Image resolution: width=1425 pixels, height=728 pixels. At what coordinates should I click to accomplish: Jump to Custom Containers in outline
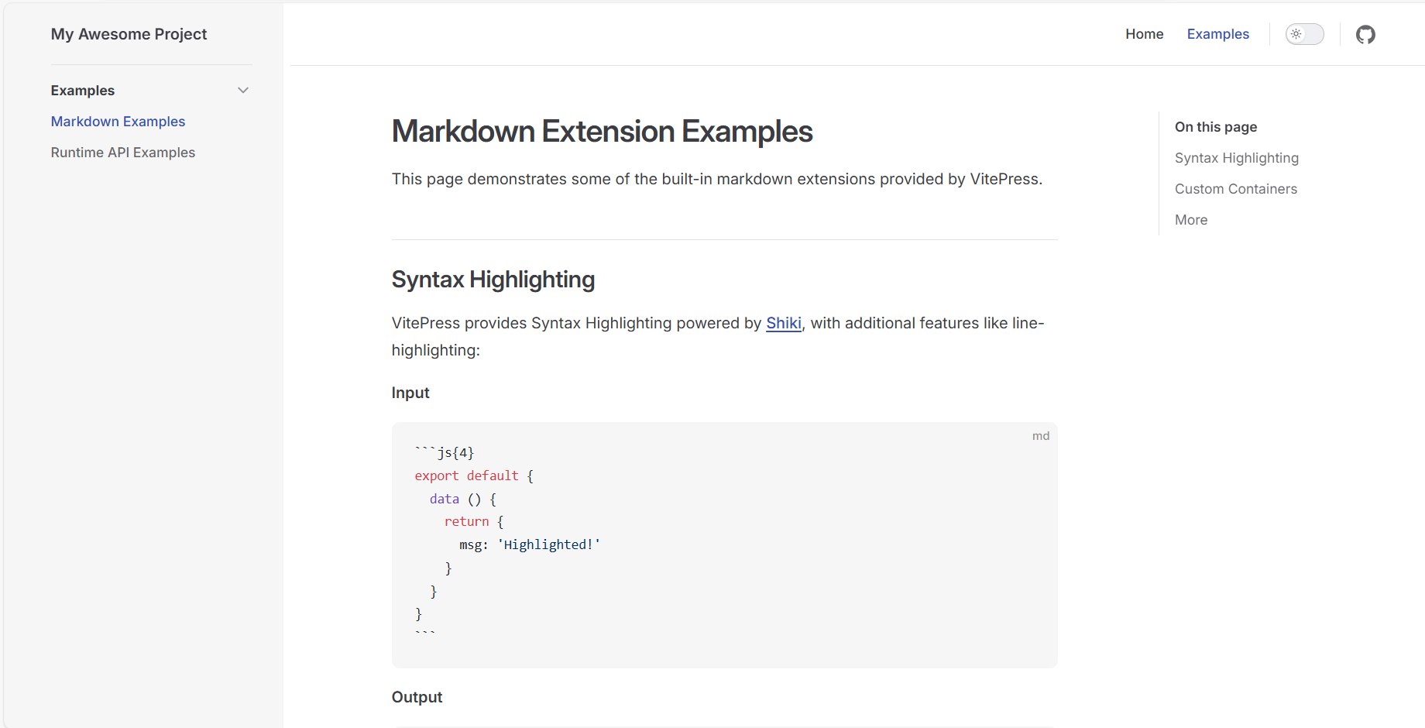pyautogui.click(x=1235, y=189)
